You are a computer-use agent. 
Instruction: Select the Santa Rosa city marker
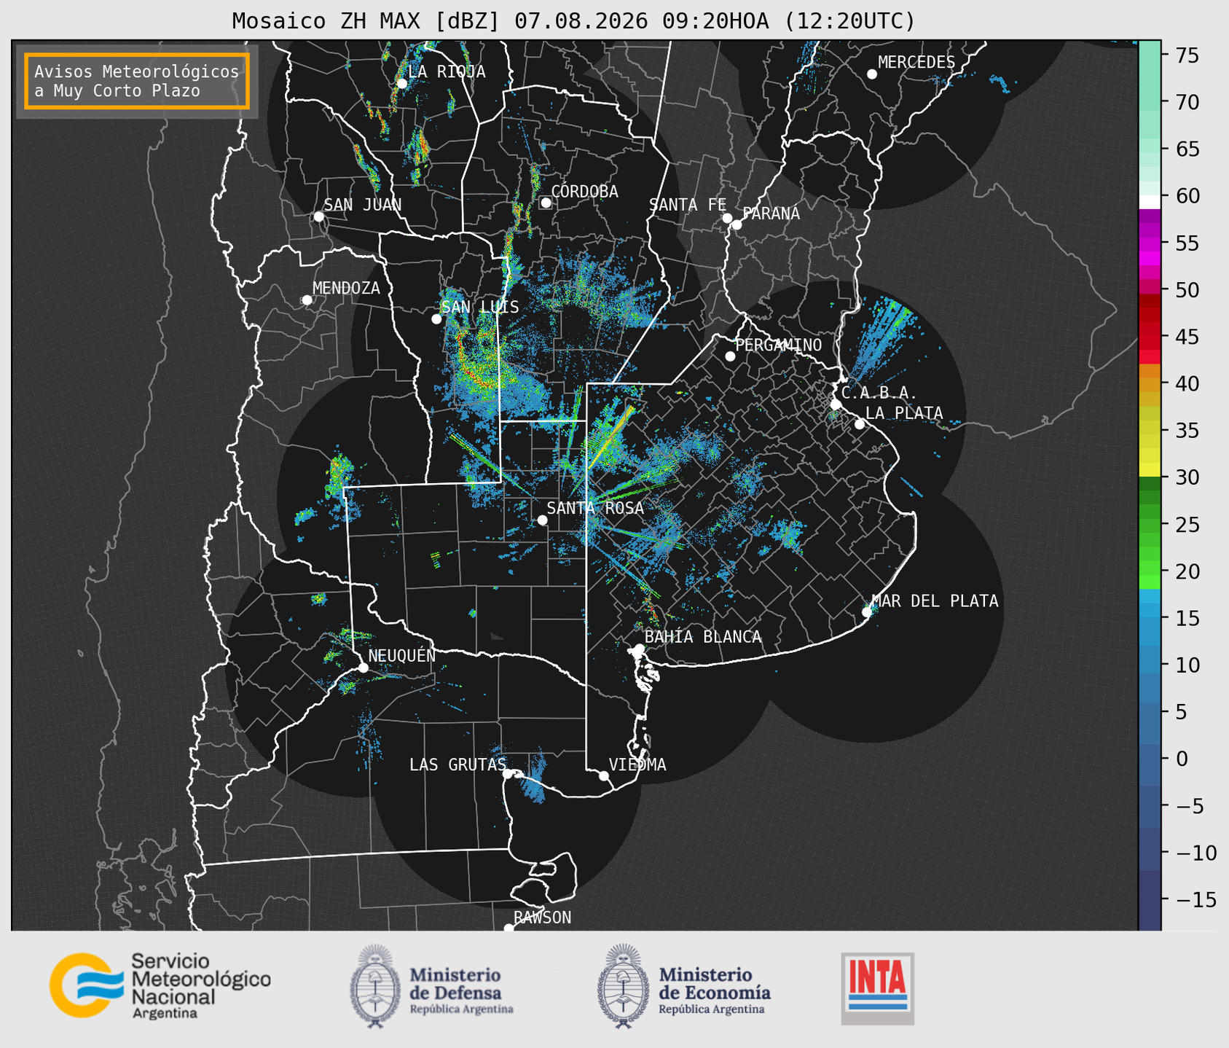pyautogui.click(x=542, y=520)
